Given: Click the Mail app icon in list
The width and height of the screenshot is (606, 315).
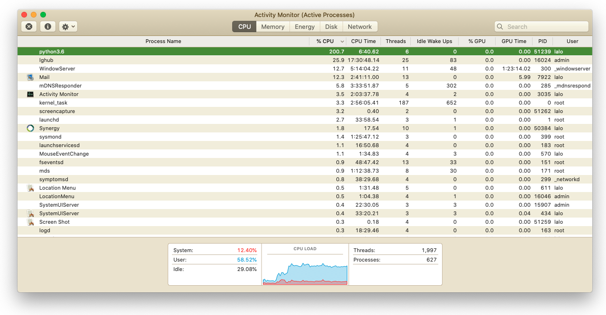Looking at the screenshot, I should (x=30, y=77).
